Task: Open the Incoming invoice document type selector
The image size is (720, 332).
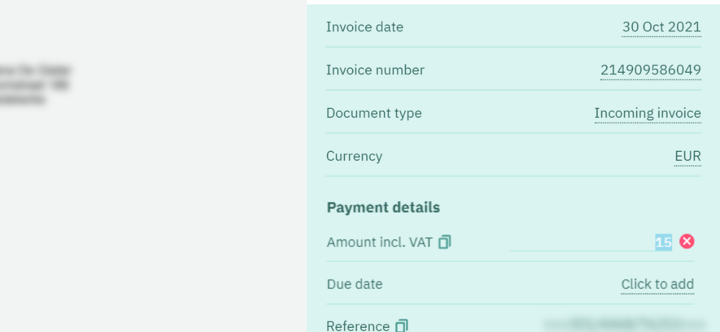Action: point(647,113)
